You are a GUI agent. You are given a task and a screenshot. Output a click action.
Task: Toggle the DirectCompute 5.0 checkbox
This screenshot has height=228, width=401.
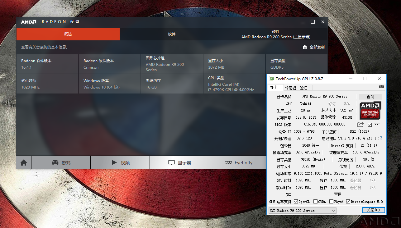click(348, 202)
